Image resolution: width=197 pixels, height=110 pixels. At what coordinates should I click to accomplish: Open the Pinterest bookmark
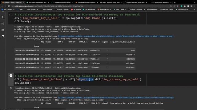pyautogui.click(x=76, y=9)
